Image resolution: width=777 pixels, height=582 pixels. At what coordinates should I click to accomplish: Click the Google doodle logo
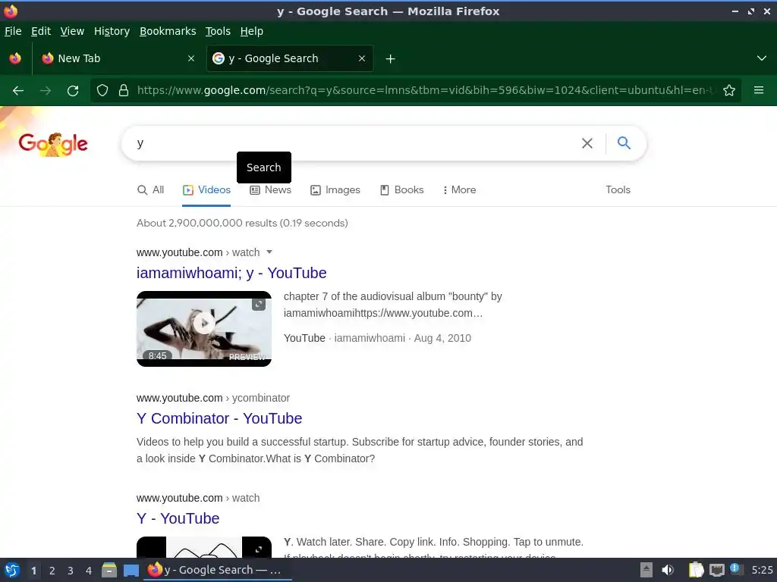pyautogui.click(x=52, y=144)
